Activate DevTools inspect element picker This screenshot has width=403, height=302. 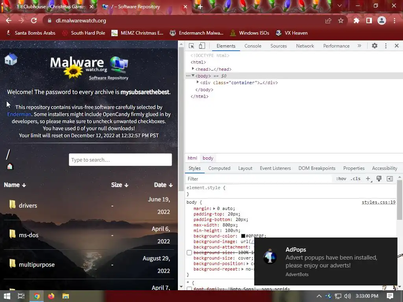192,46
